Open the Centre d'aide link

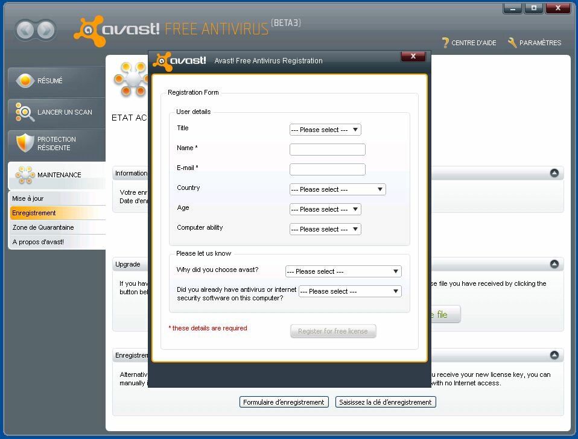pyautogui.click(x=474, y=43)
